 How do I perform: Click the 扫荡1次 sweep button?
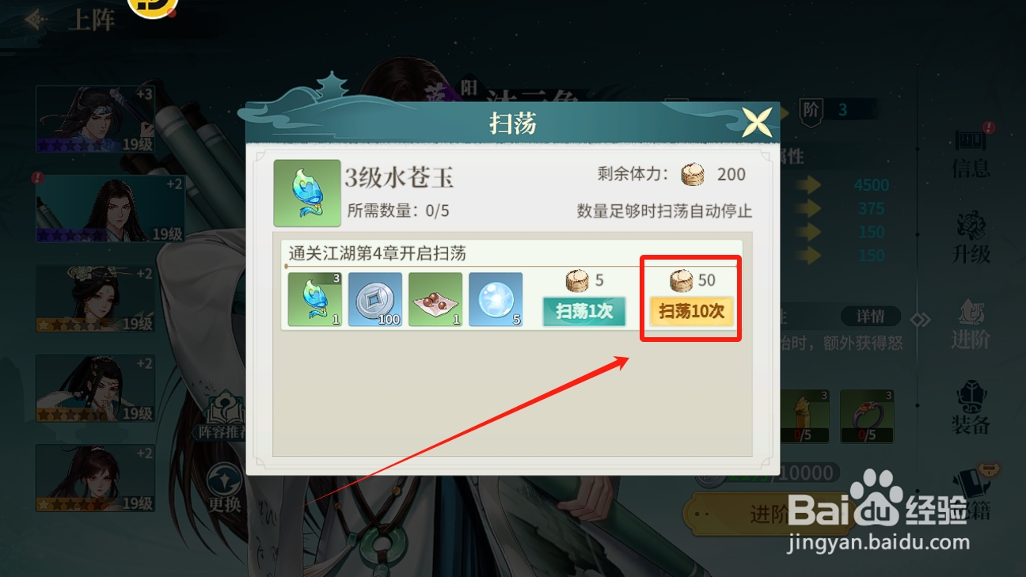tap(584, 311)
